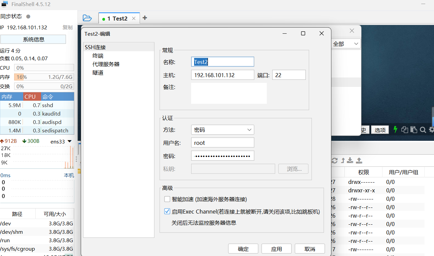This screenshot has width=434, height=256.
Task: Click the copy icon in terminal toolbar
Action: [405, 130]
